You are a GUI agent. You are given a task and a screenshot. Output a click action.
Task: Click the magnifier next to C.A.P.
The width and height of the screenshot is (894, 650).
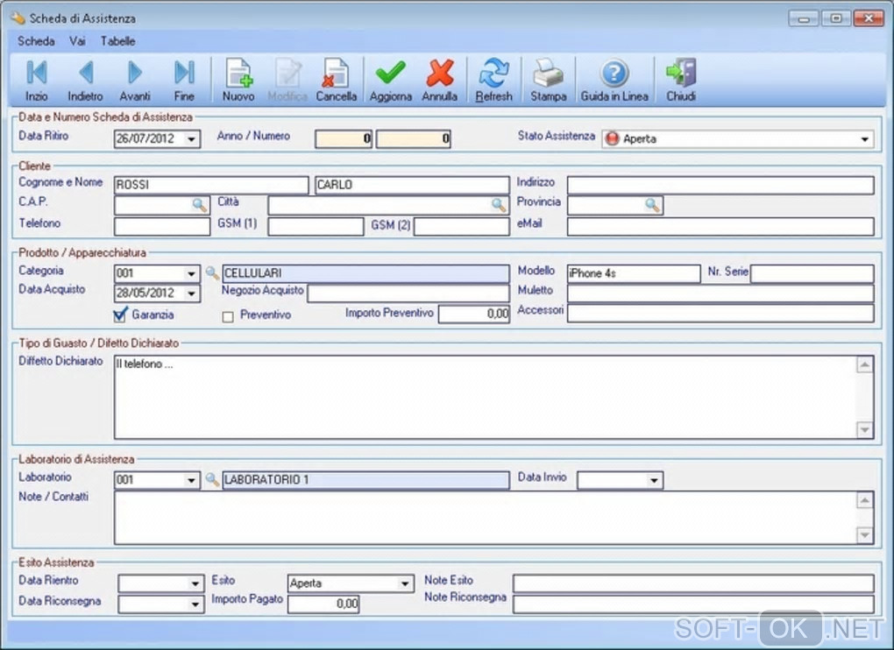tap(201, 205)
